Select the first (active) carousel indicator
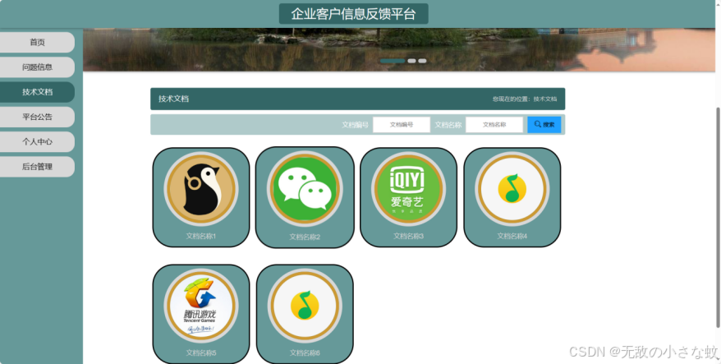Image resolution: width=721 pixels, height=364 pixels. coord(393,61)
